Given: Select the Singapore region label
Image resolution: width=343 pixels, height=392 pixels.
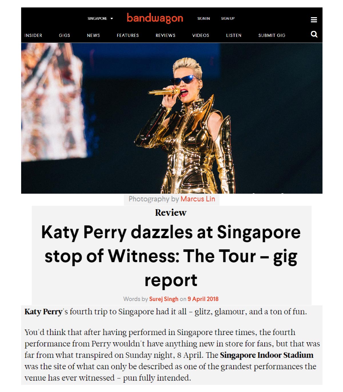Looking at the screenshot, I should coord(97,19).
